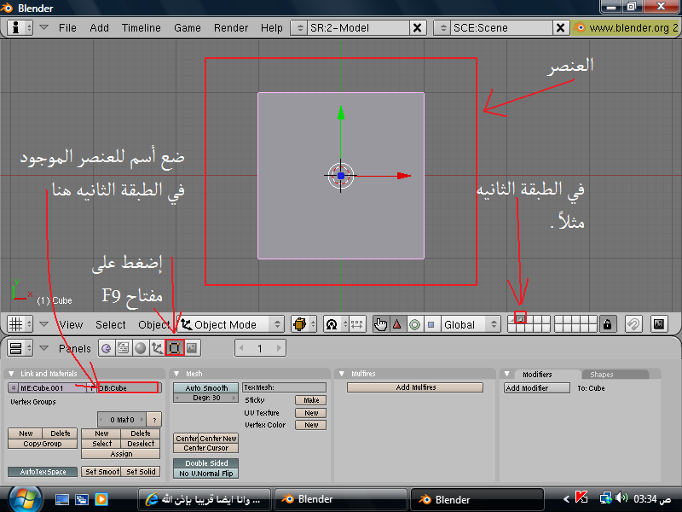Click the Set Smooth button

pos(101,472)
